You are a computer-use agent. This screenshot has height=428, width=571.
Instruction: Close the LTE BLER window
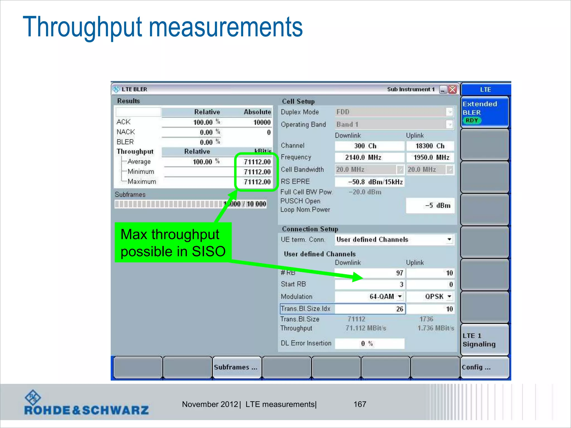453,90
